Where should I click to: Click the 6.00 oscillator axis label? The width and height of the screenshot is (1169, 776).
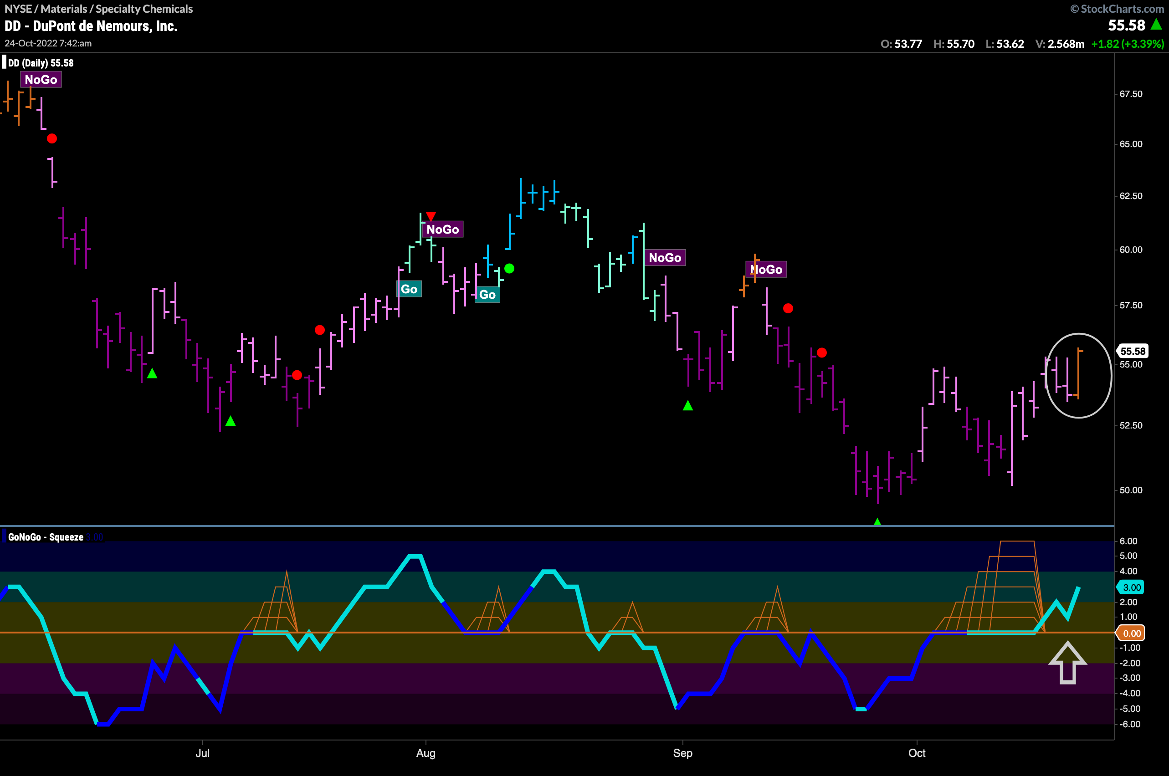pyautogui.click(x=1128, y=541)
